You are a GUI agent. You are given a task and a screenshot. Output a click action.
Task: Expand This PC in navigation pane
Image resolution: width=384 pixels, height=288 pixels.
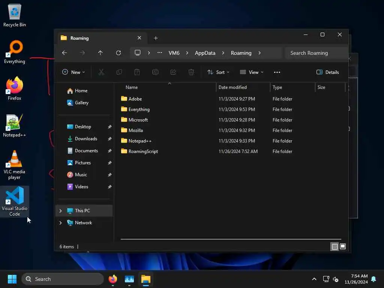60,211
